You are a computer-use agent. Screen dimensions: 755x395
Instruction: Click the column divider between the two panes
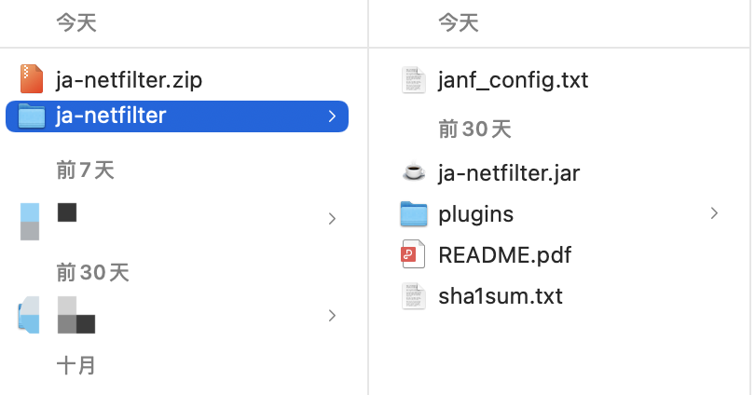tap(368, 197)
